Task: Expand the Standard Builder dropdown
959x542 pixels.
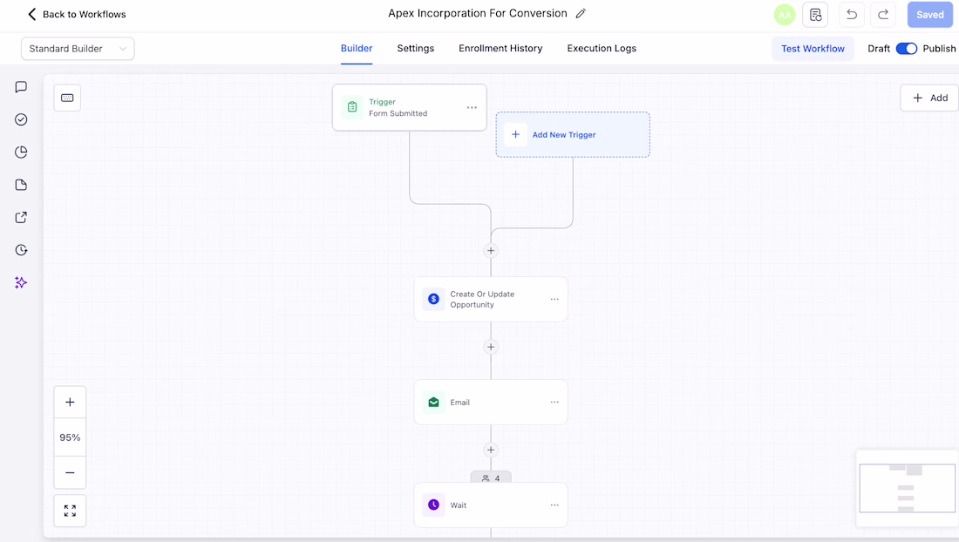Action: coord(78,49)
